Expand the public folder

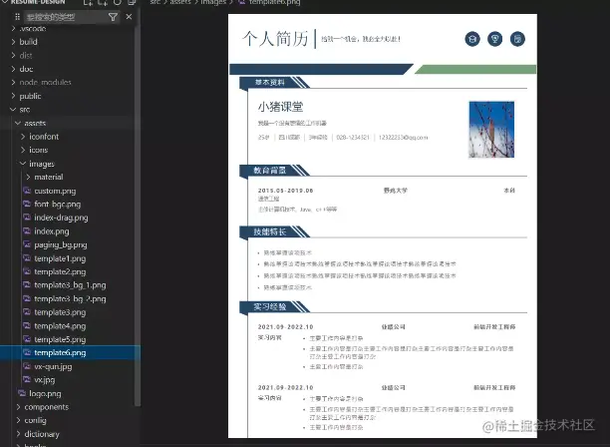click(30, 96)
